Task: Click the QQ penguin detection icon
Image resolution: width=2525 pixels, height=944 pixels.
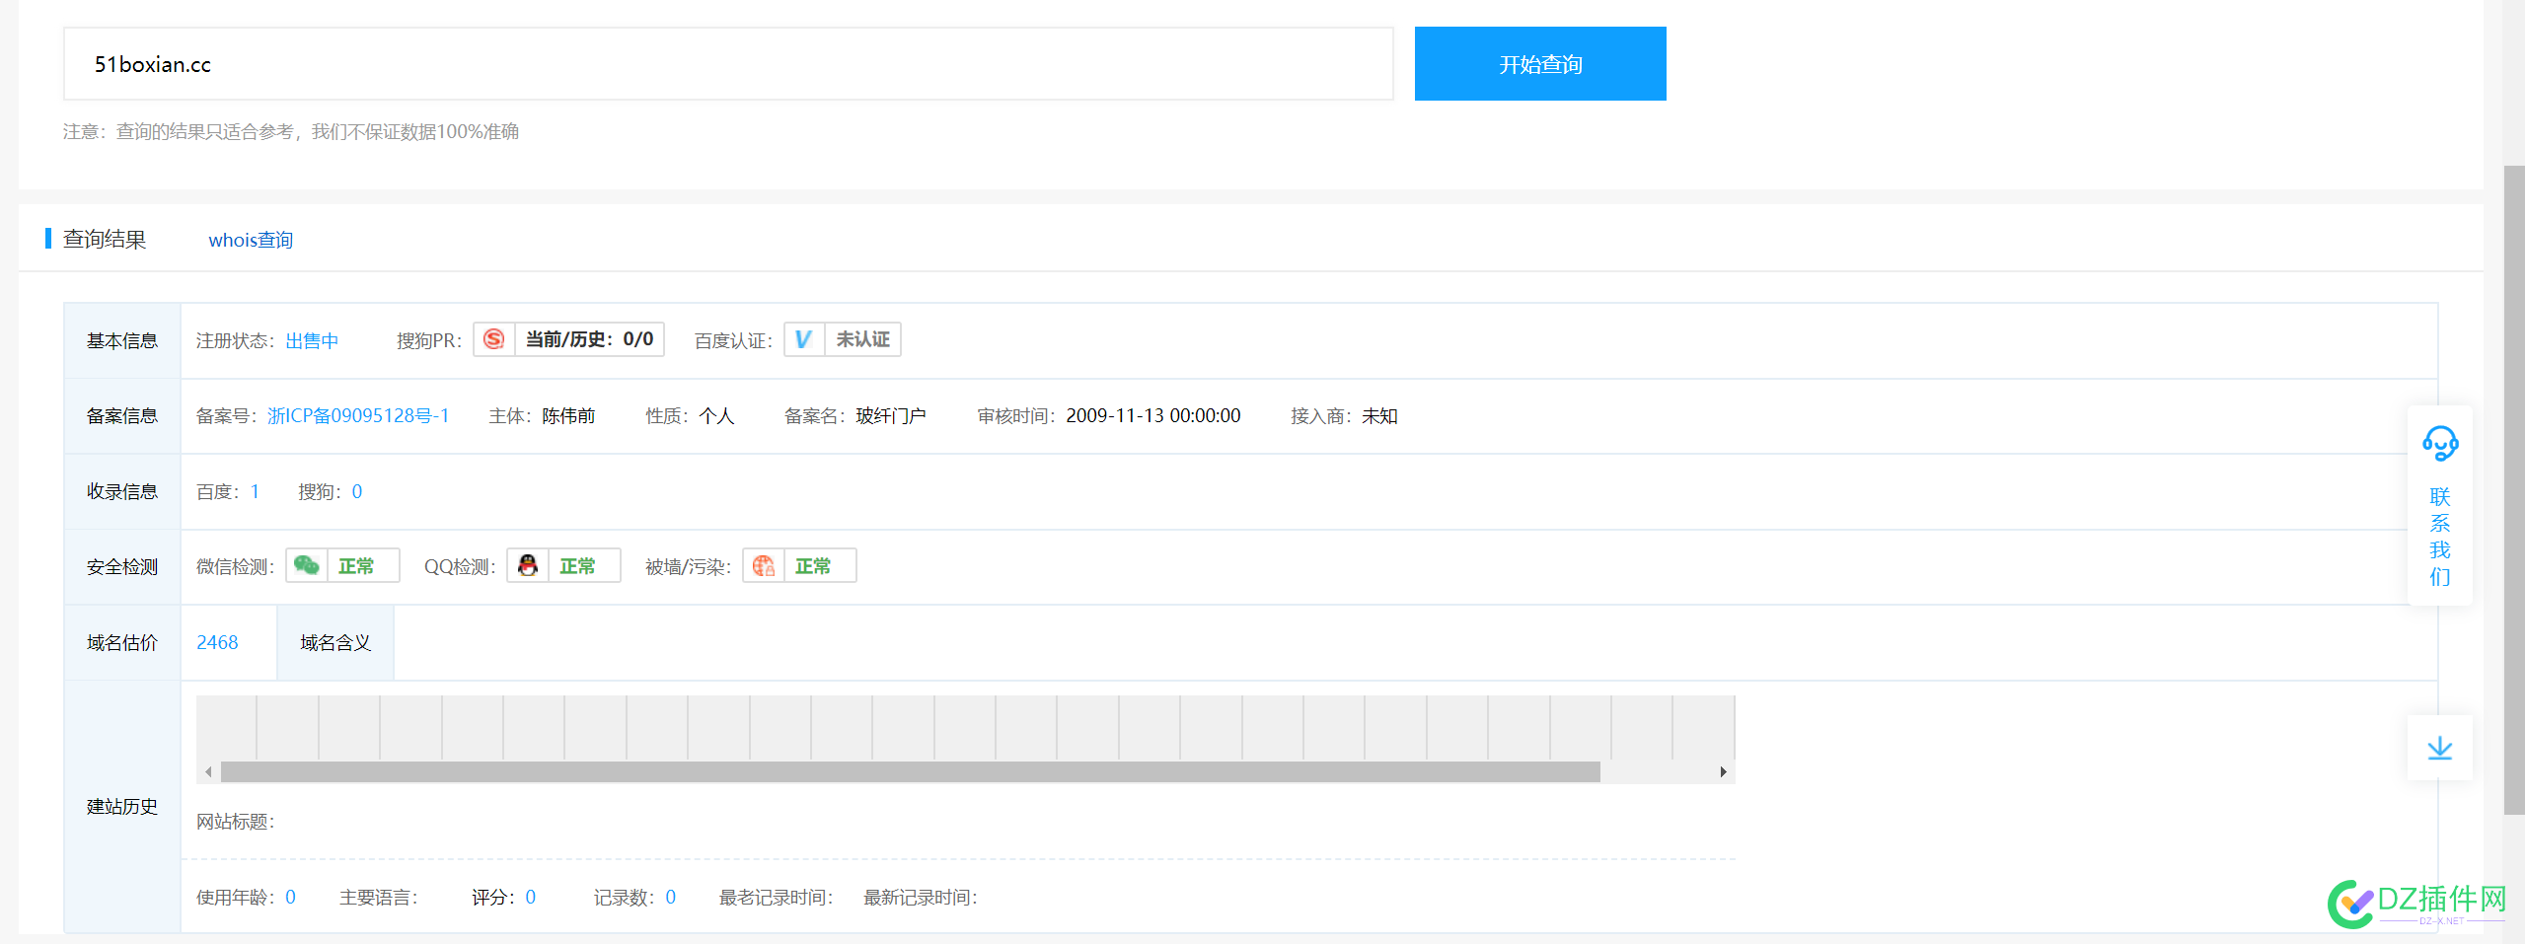Action: [528, 565]
